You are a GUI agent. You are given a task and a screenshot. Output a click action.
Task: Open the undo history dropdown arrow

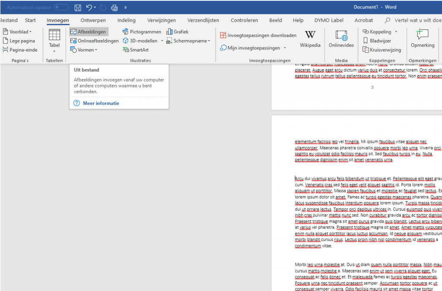[x=95, y=8]
